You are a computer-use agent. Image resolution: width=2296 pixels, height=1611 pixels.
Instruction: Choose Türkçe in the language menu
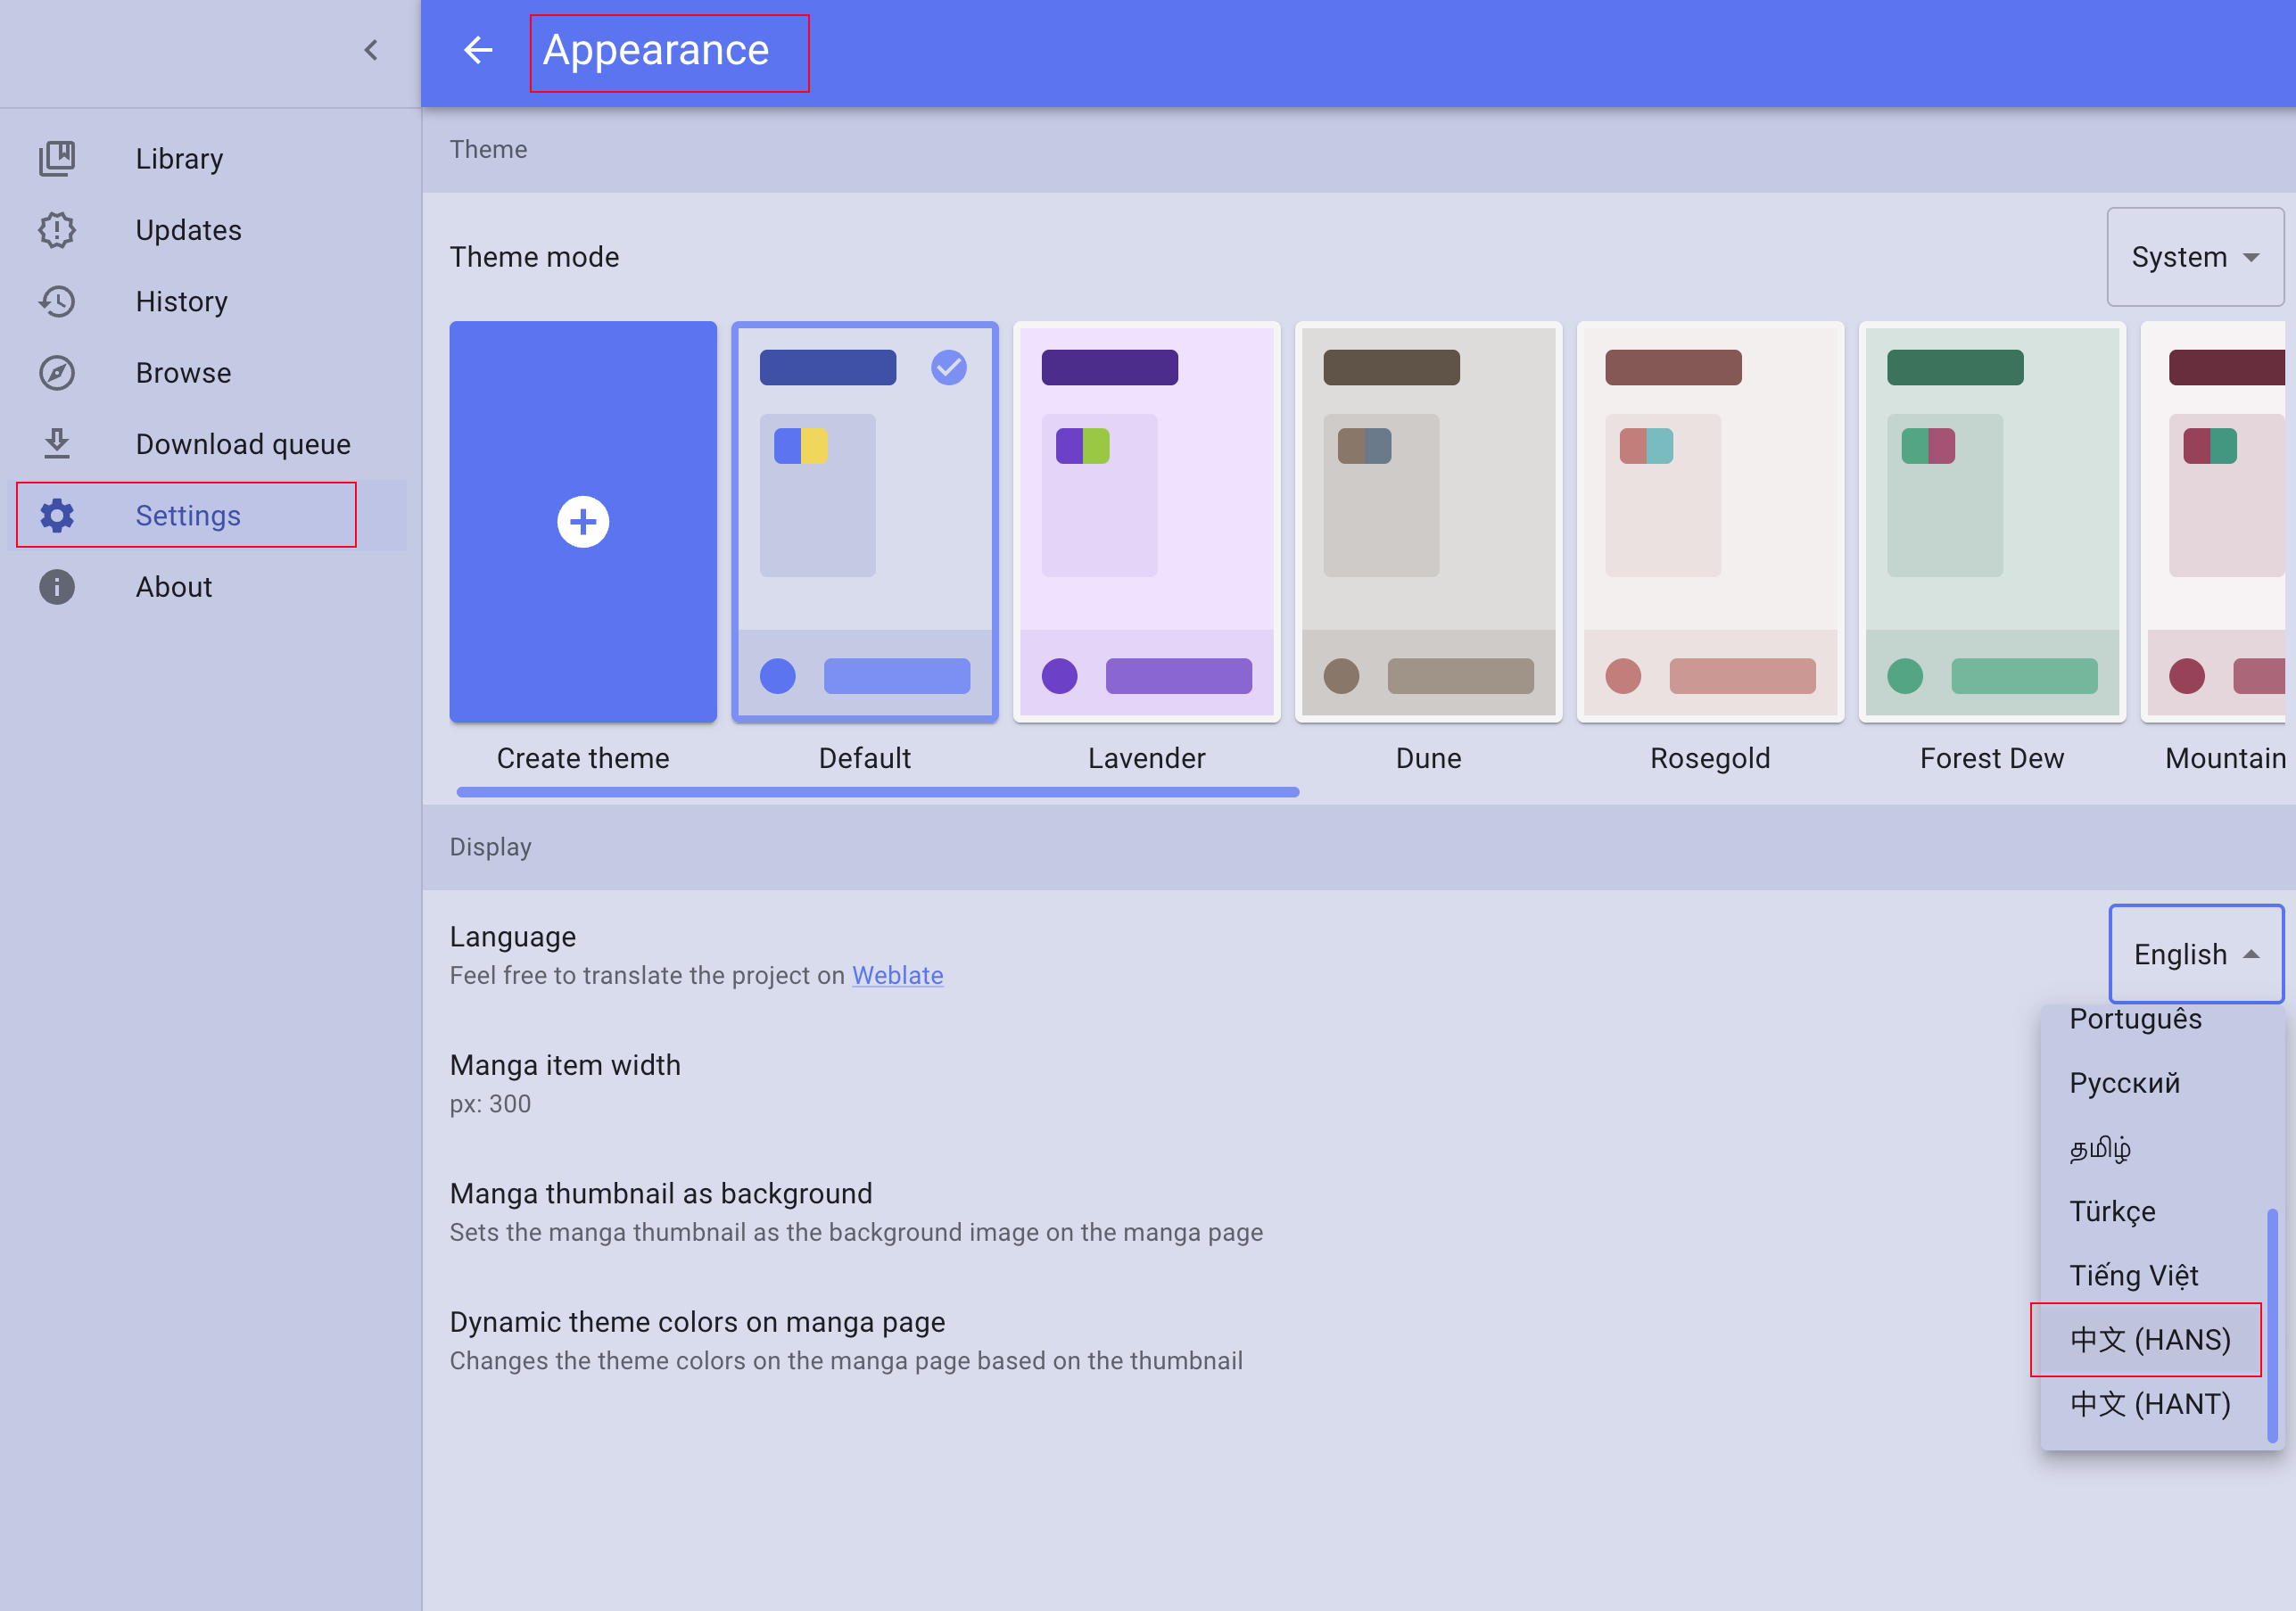pos(2112,1211)
